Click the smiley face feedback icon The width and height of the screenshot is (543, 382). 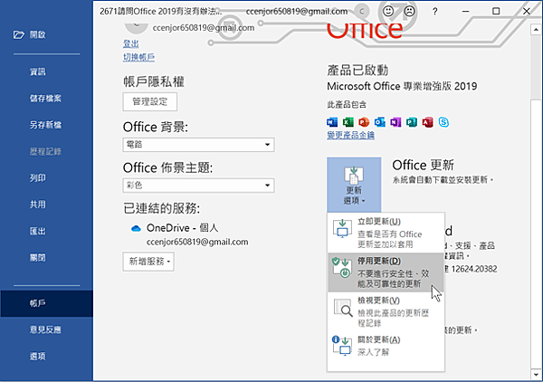(x=388, y=11)
